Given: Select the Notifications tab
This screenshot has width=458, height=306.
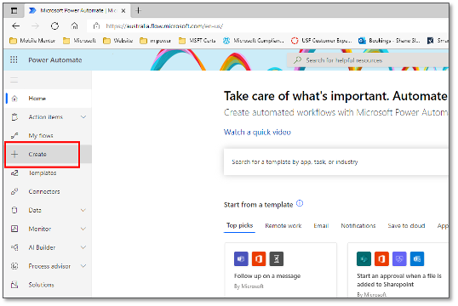Looking at the screenshot, I should pos(358,226).
